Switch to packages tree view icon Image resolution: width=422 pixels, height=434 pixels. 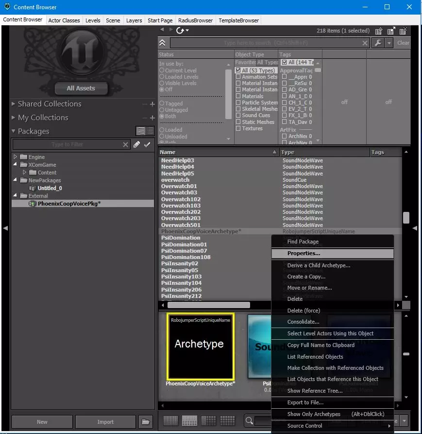[x=141, y=131]
